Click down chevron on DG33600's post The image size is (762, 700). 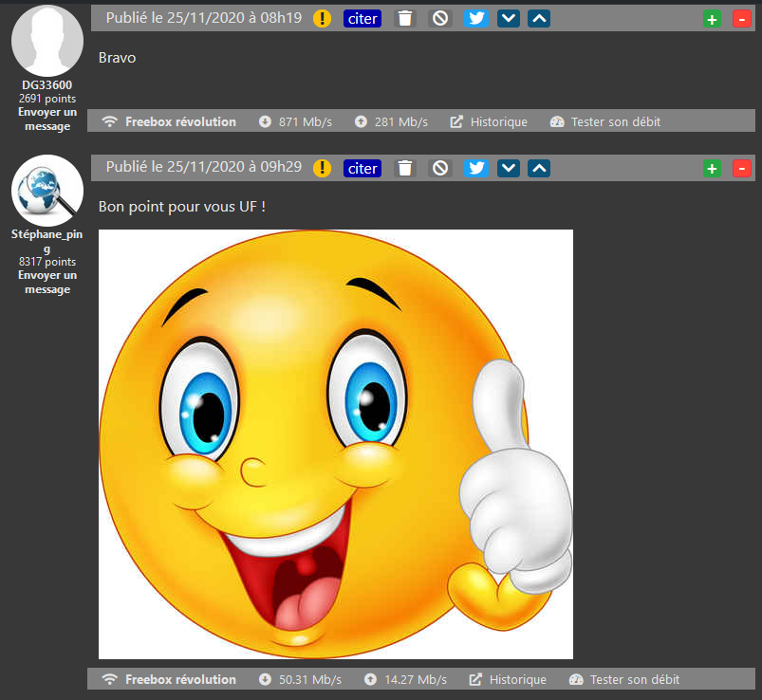(x=509, y=18)
